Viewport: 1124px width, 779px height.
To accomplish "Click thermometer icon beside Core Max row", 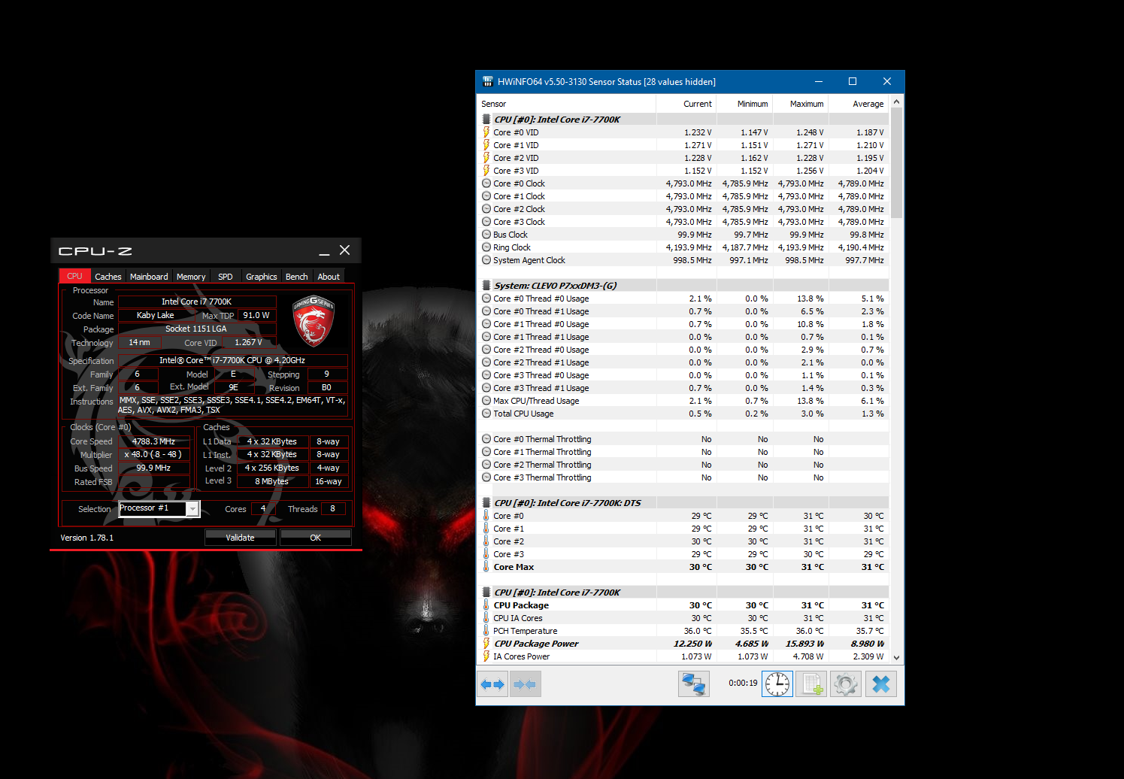I will pos(486,567).
